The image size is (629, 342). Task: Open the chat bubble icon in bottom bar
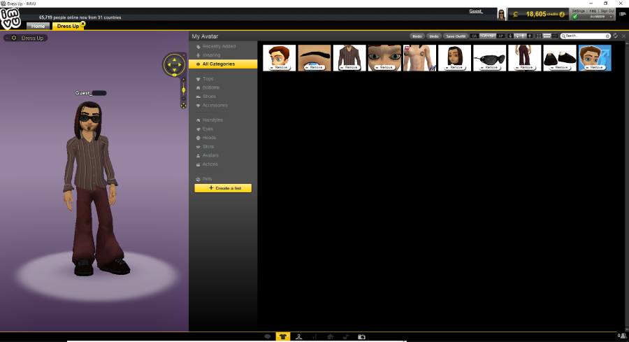pos(268,336)
